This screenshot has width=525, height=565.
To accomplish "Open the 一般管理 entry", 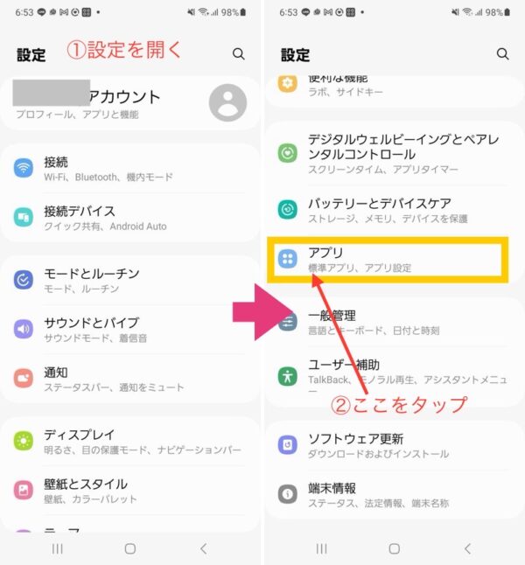I will tap(395, 322).
